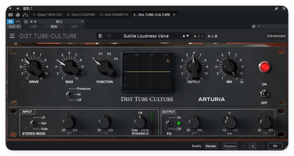This screenshot has width=294, height=156.
Task: Click the automation off button 自动:关
Action: (14, 27)
